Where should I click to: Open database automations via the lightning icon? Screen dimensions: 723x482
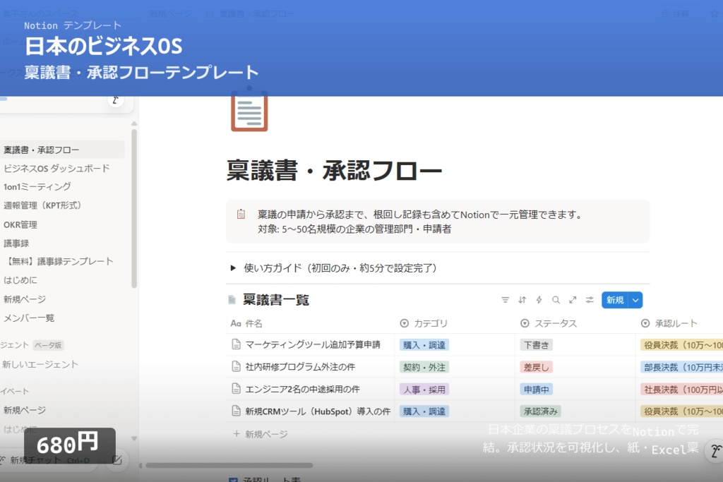point(539,300)
